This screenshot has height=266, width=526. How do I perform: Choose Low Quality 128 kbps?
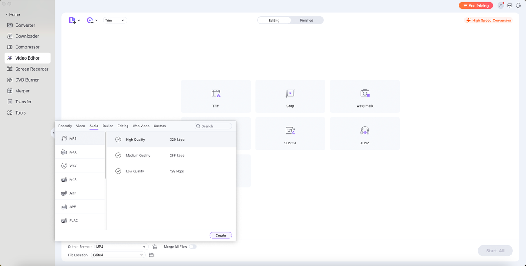coord(172,171)
